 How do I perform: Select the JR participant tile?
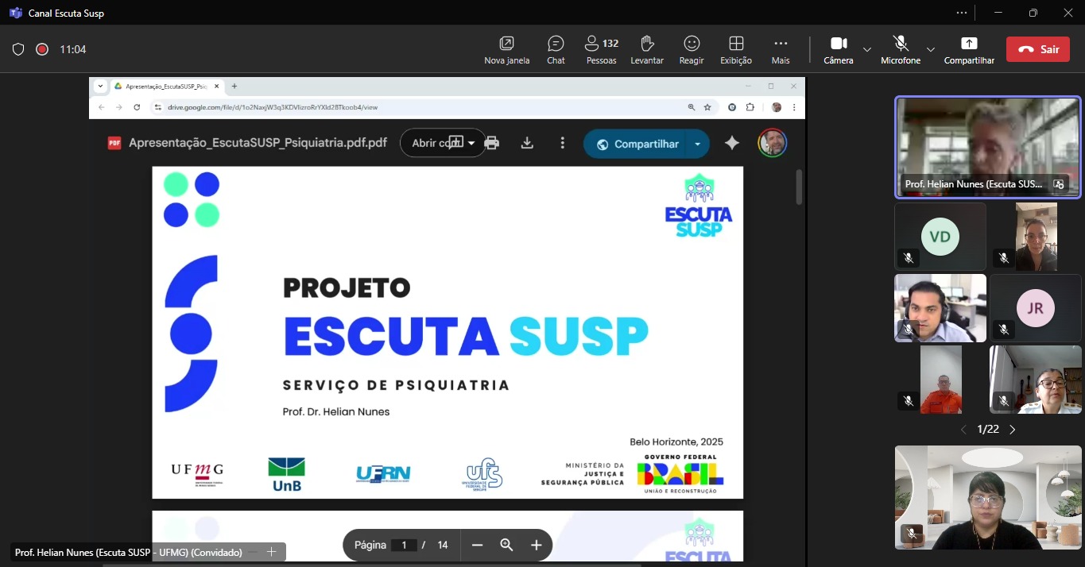point(1036,308)
